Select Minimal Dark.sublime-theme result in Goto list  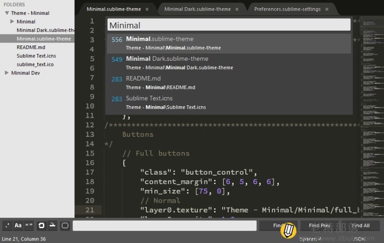tap(229, 63)
